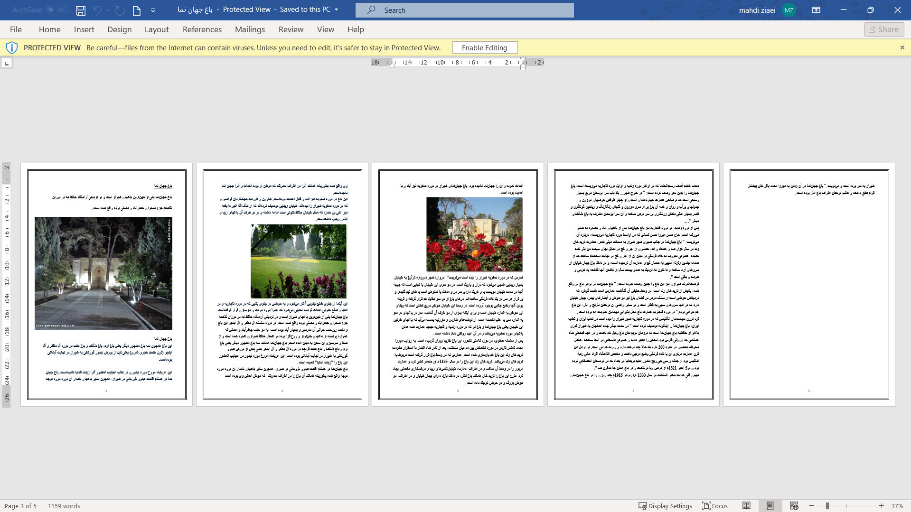Click the 1159 words count
Screen dimensions: 911x512
point(64,506)
